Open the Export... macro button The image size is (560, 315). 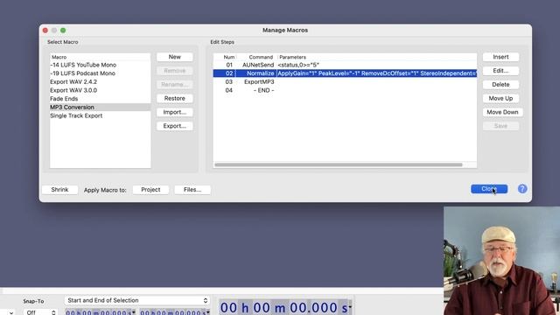[175, 126]
